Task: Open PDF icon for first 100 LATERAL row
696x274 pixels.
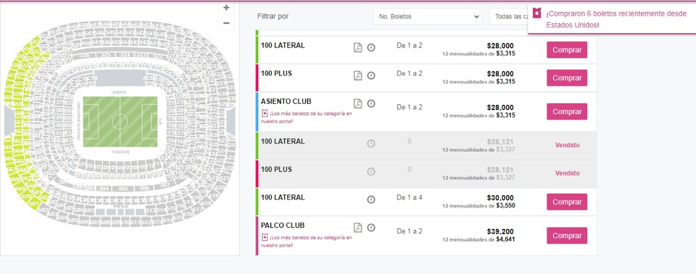Action: click(x=358, y=48)
